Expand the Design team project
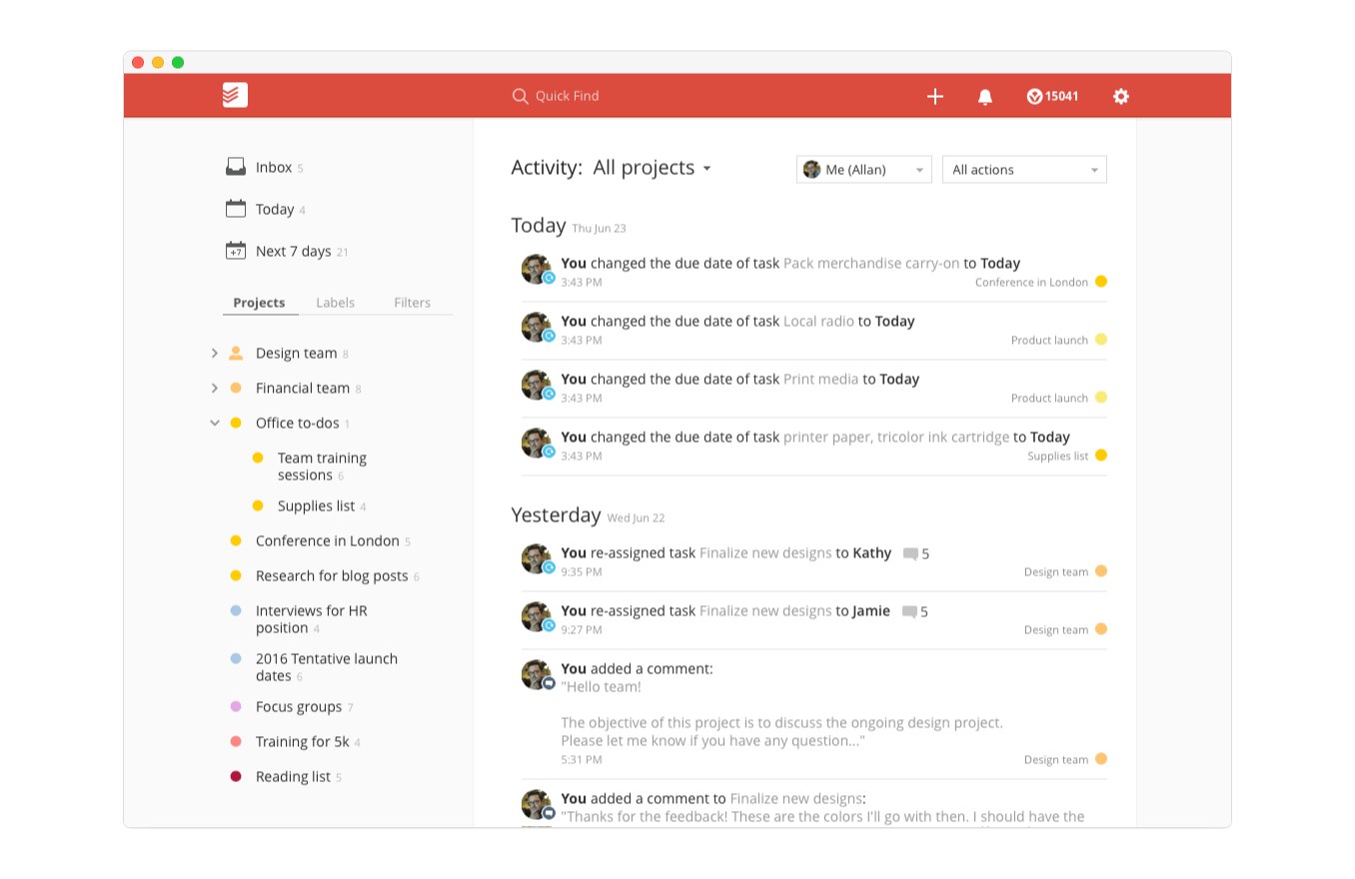 (x=214, y=353)
